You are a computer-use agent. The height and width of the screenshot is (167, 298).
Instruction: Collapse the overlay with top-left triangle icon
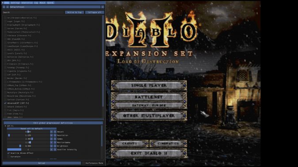(3, 3)
